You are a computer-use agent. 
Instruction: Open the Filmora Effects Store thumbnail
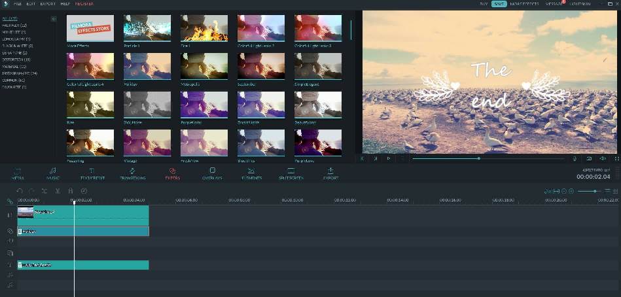(90, 28)
